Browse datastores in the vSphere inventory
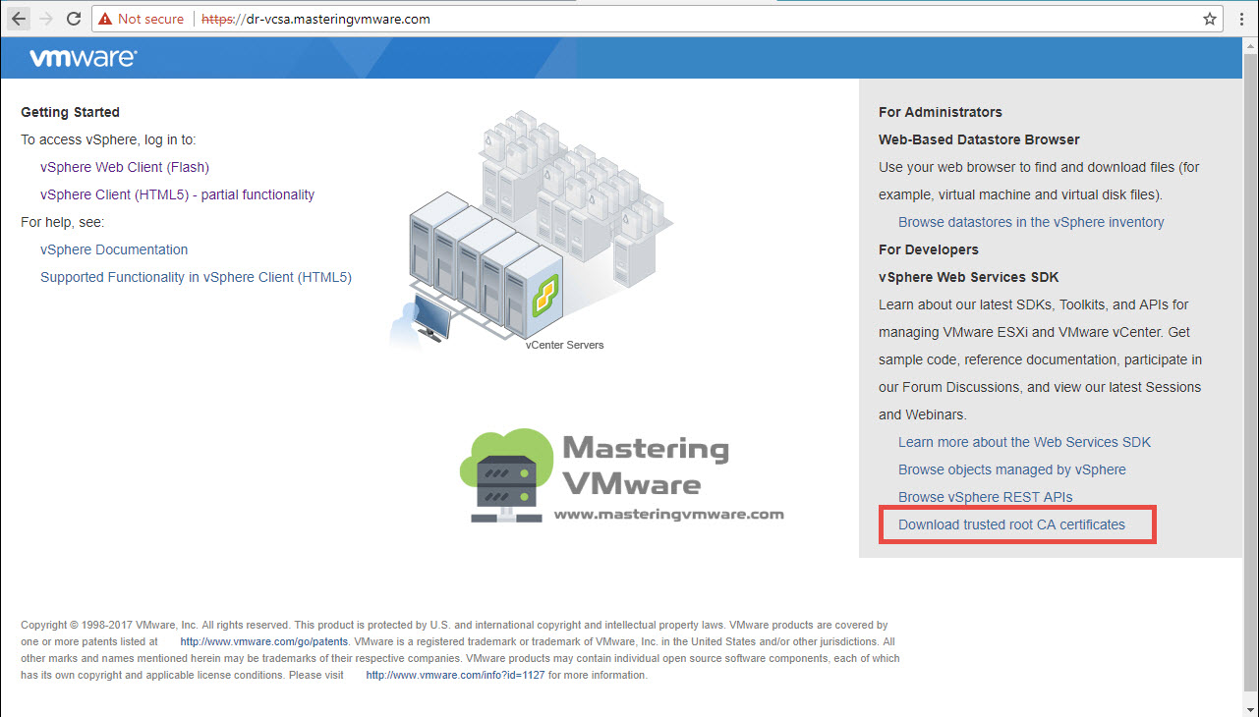The height and width of the screenshot is (717, 1259). click(1031, 222)
